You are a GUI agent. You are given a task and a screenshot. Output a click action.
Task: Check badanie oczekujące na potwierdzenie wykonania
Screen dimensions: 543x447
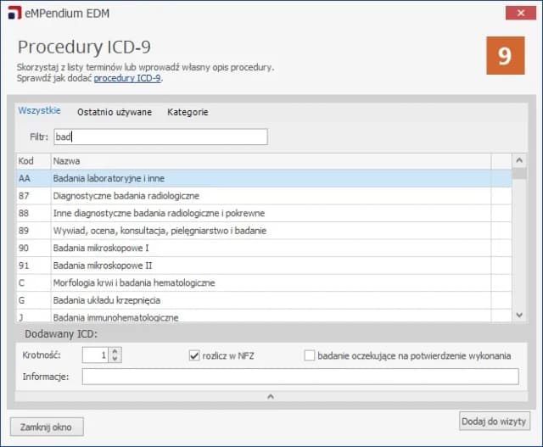310,355
